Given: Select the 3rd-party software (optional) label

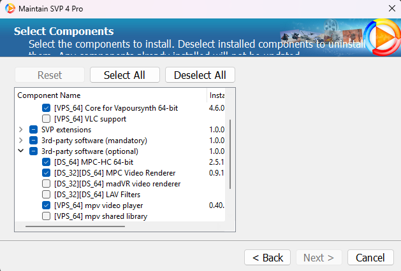Looking at the screenshot, I should [90, 151].
